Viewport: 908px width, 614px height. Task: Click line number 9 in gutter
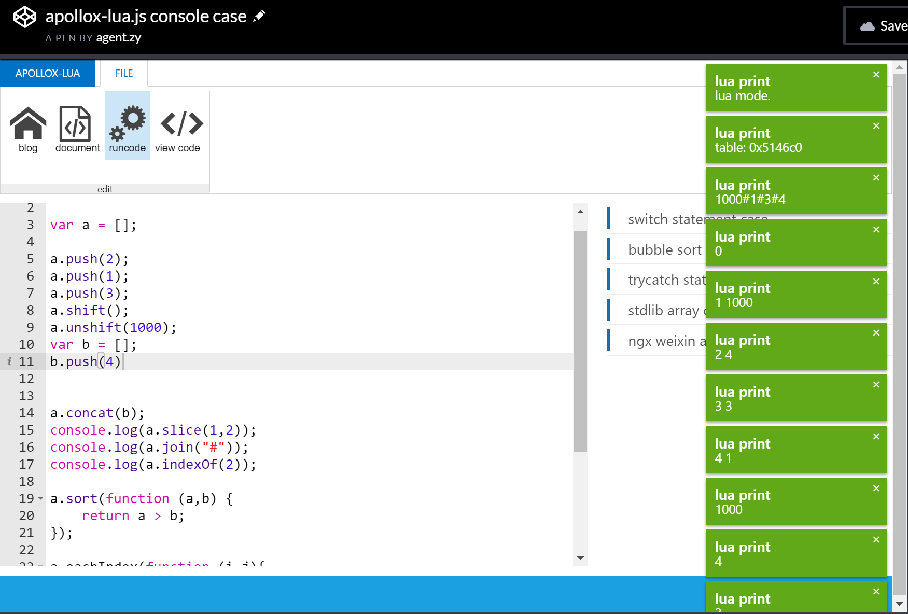pos(30,327)
